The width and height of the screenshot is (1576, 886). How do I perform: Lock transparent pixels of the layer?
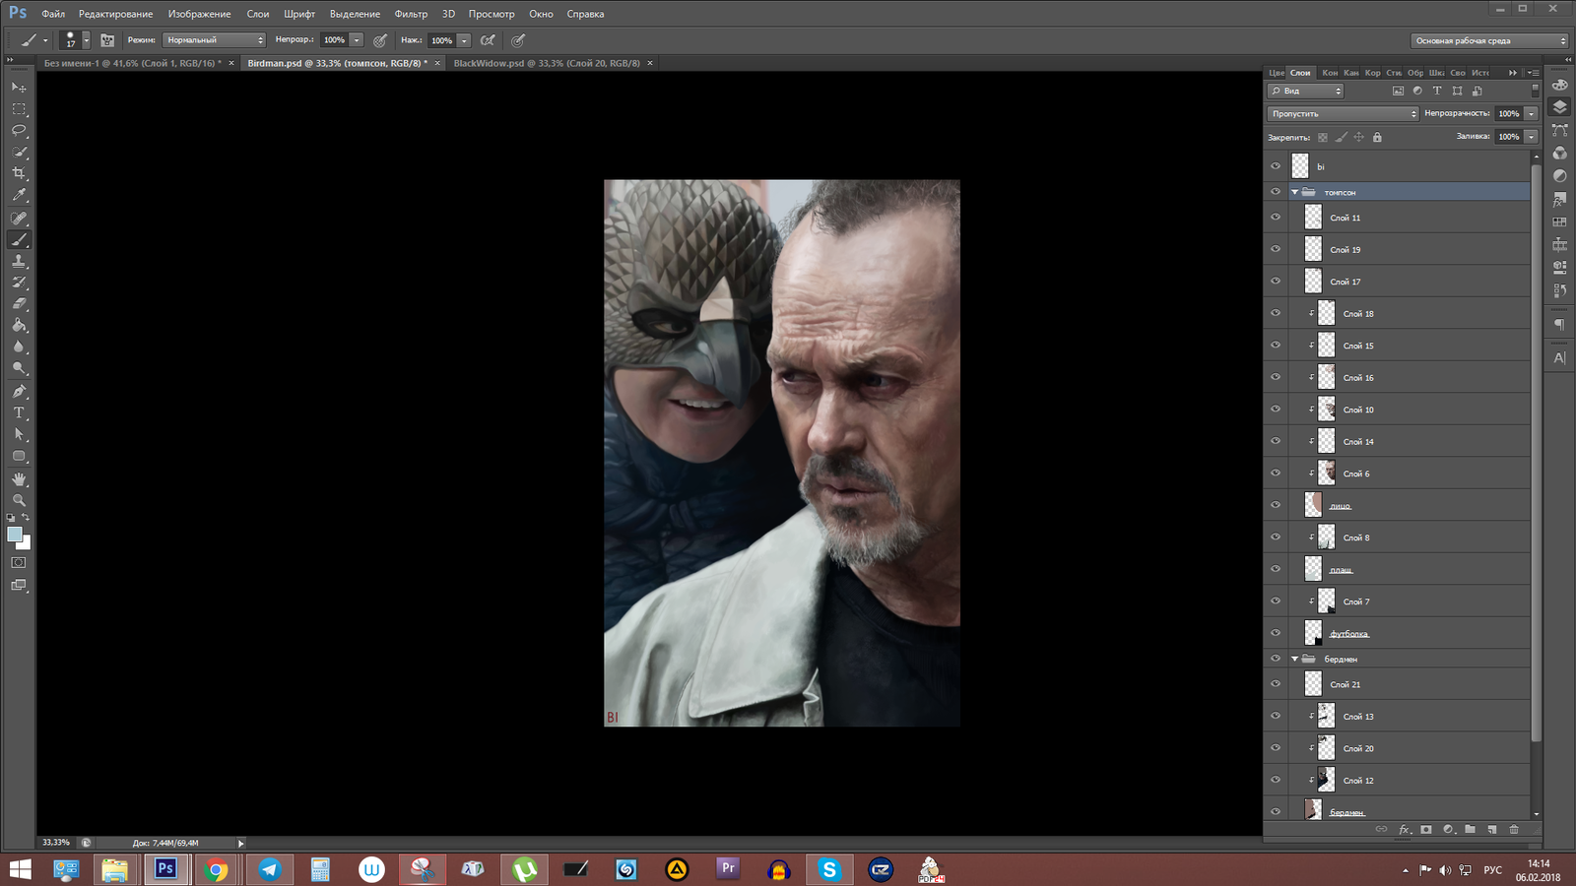pyautogui.click(x=1323, y=137)
